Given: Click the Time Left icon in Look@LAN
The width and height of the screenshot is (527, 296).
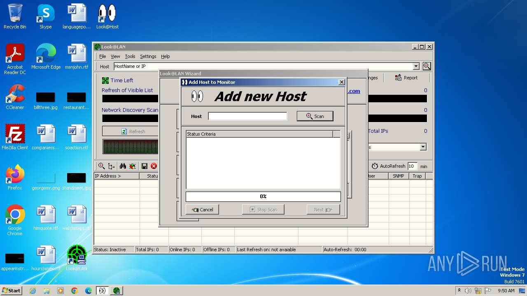Looking at the screenshot, I should coord(105,81).
